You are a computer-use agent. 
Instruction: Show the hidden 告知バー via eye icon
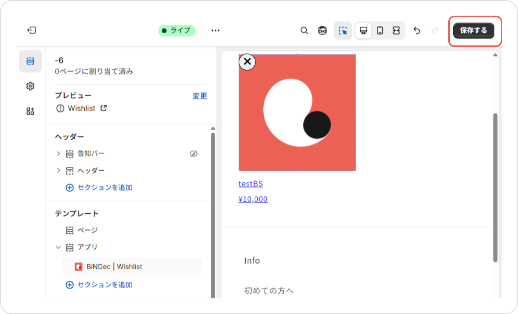193,154
